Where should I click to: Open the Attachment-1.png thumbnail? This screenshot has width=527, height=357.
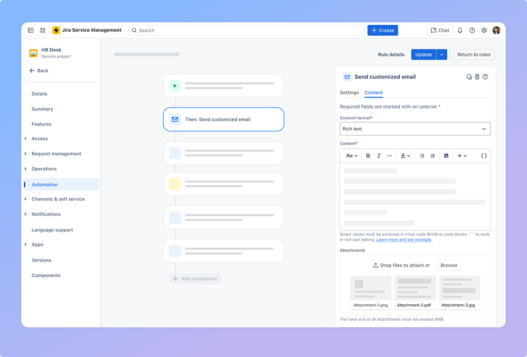(371, 293)
